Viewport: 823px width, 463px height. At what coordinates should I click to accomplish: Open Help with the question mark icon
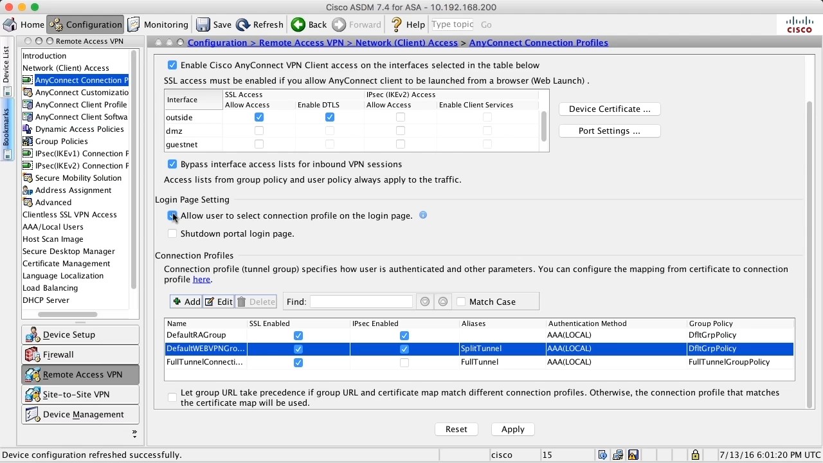(x=396, y=24)
